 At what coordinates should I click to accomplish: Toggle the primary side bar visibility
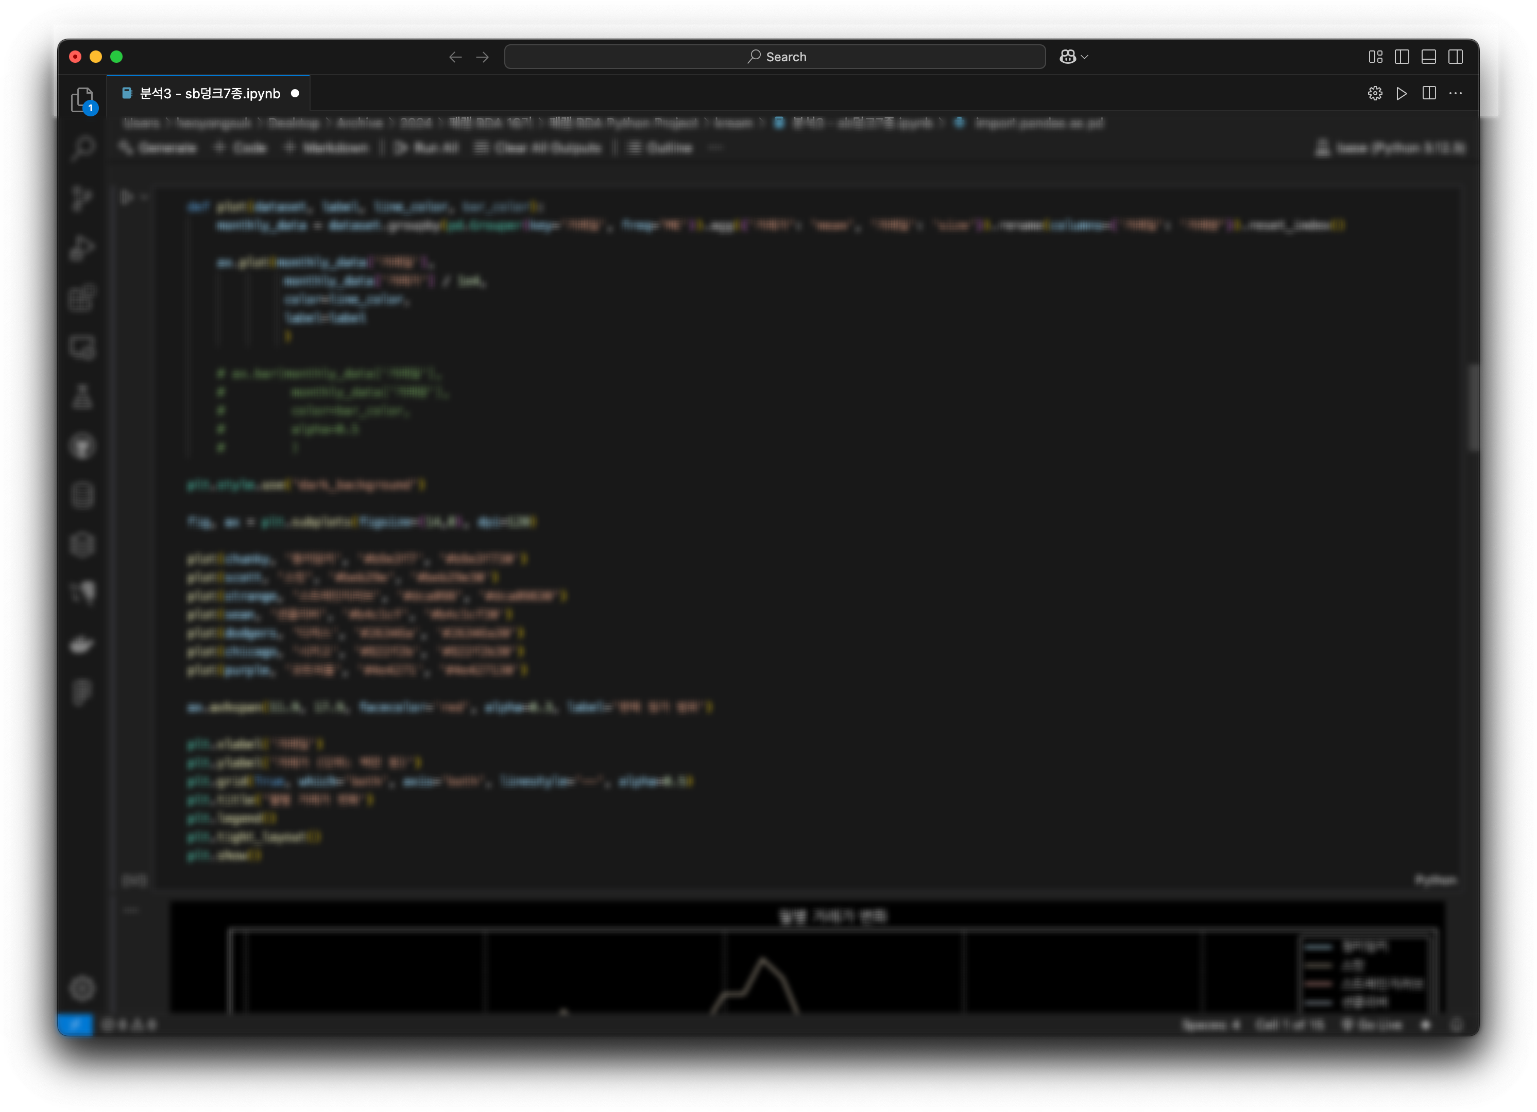coord(1402,57)
